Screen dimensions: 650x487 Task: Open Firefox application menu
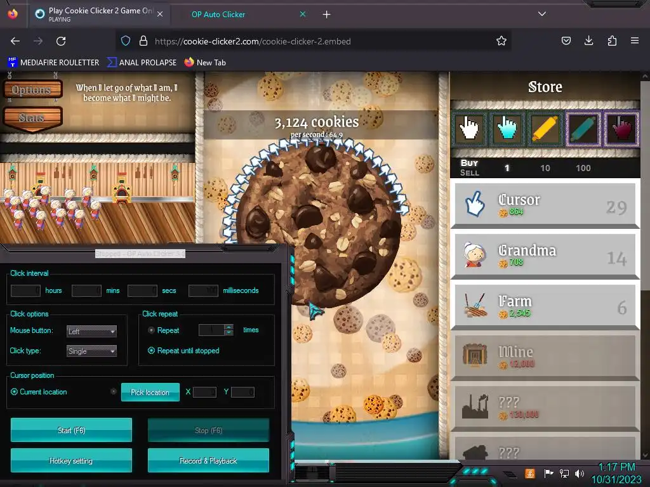point(635,41)
